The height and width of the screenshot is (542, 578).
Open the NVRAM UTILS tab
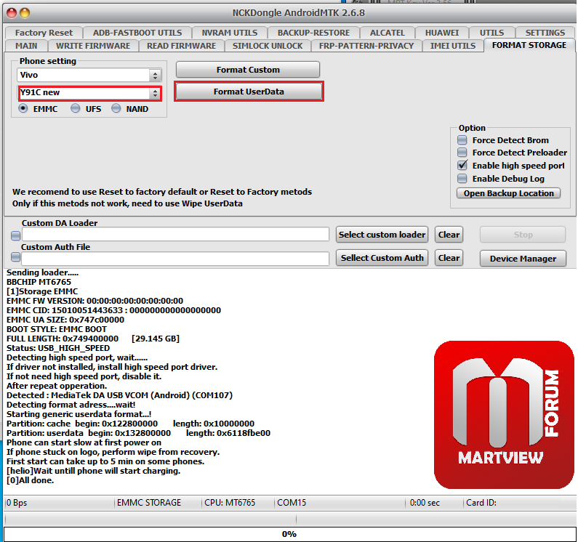pos(229,33)
